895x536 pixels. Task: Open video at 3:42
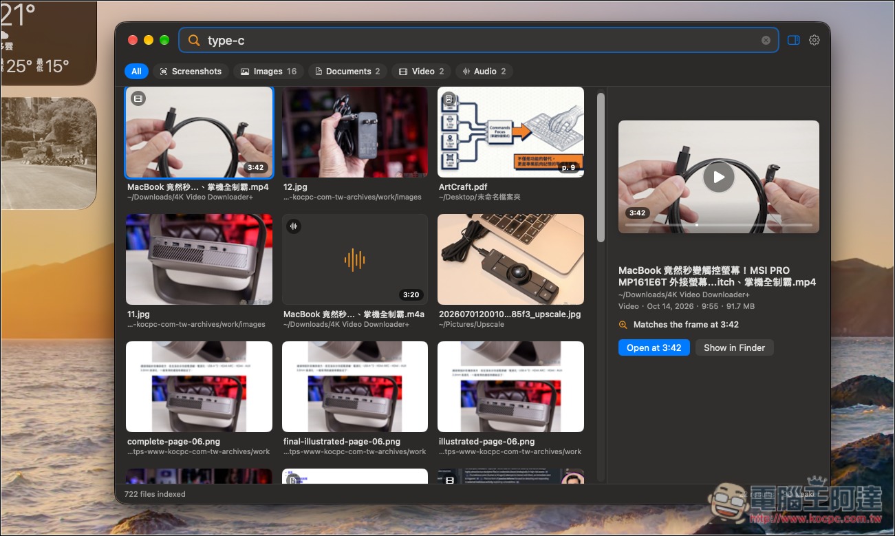pyautogui.click(x=654, y=347)
